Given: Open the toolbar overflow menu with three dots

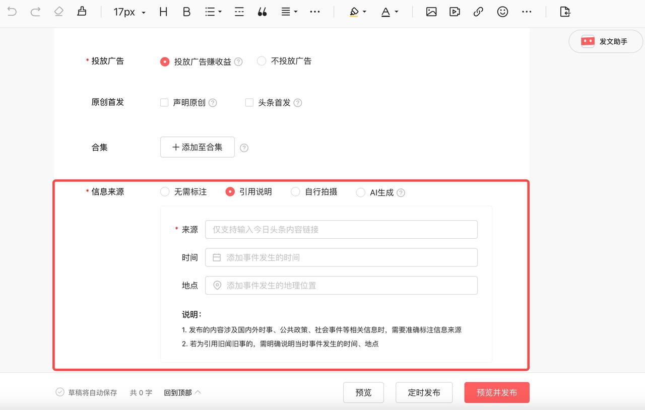Looking at the screenshot, I should (315, 11).
